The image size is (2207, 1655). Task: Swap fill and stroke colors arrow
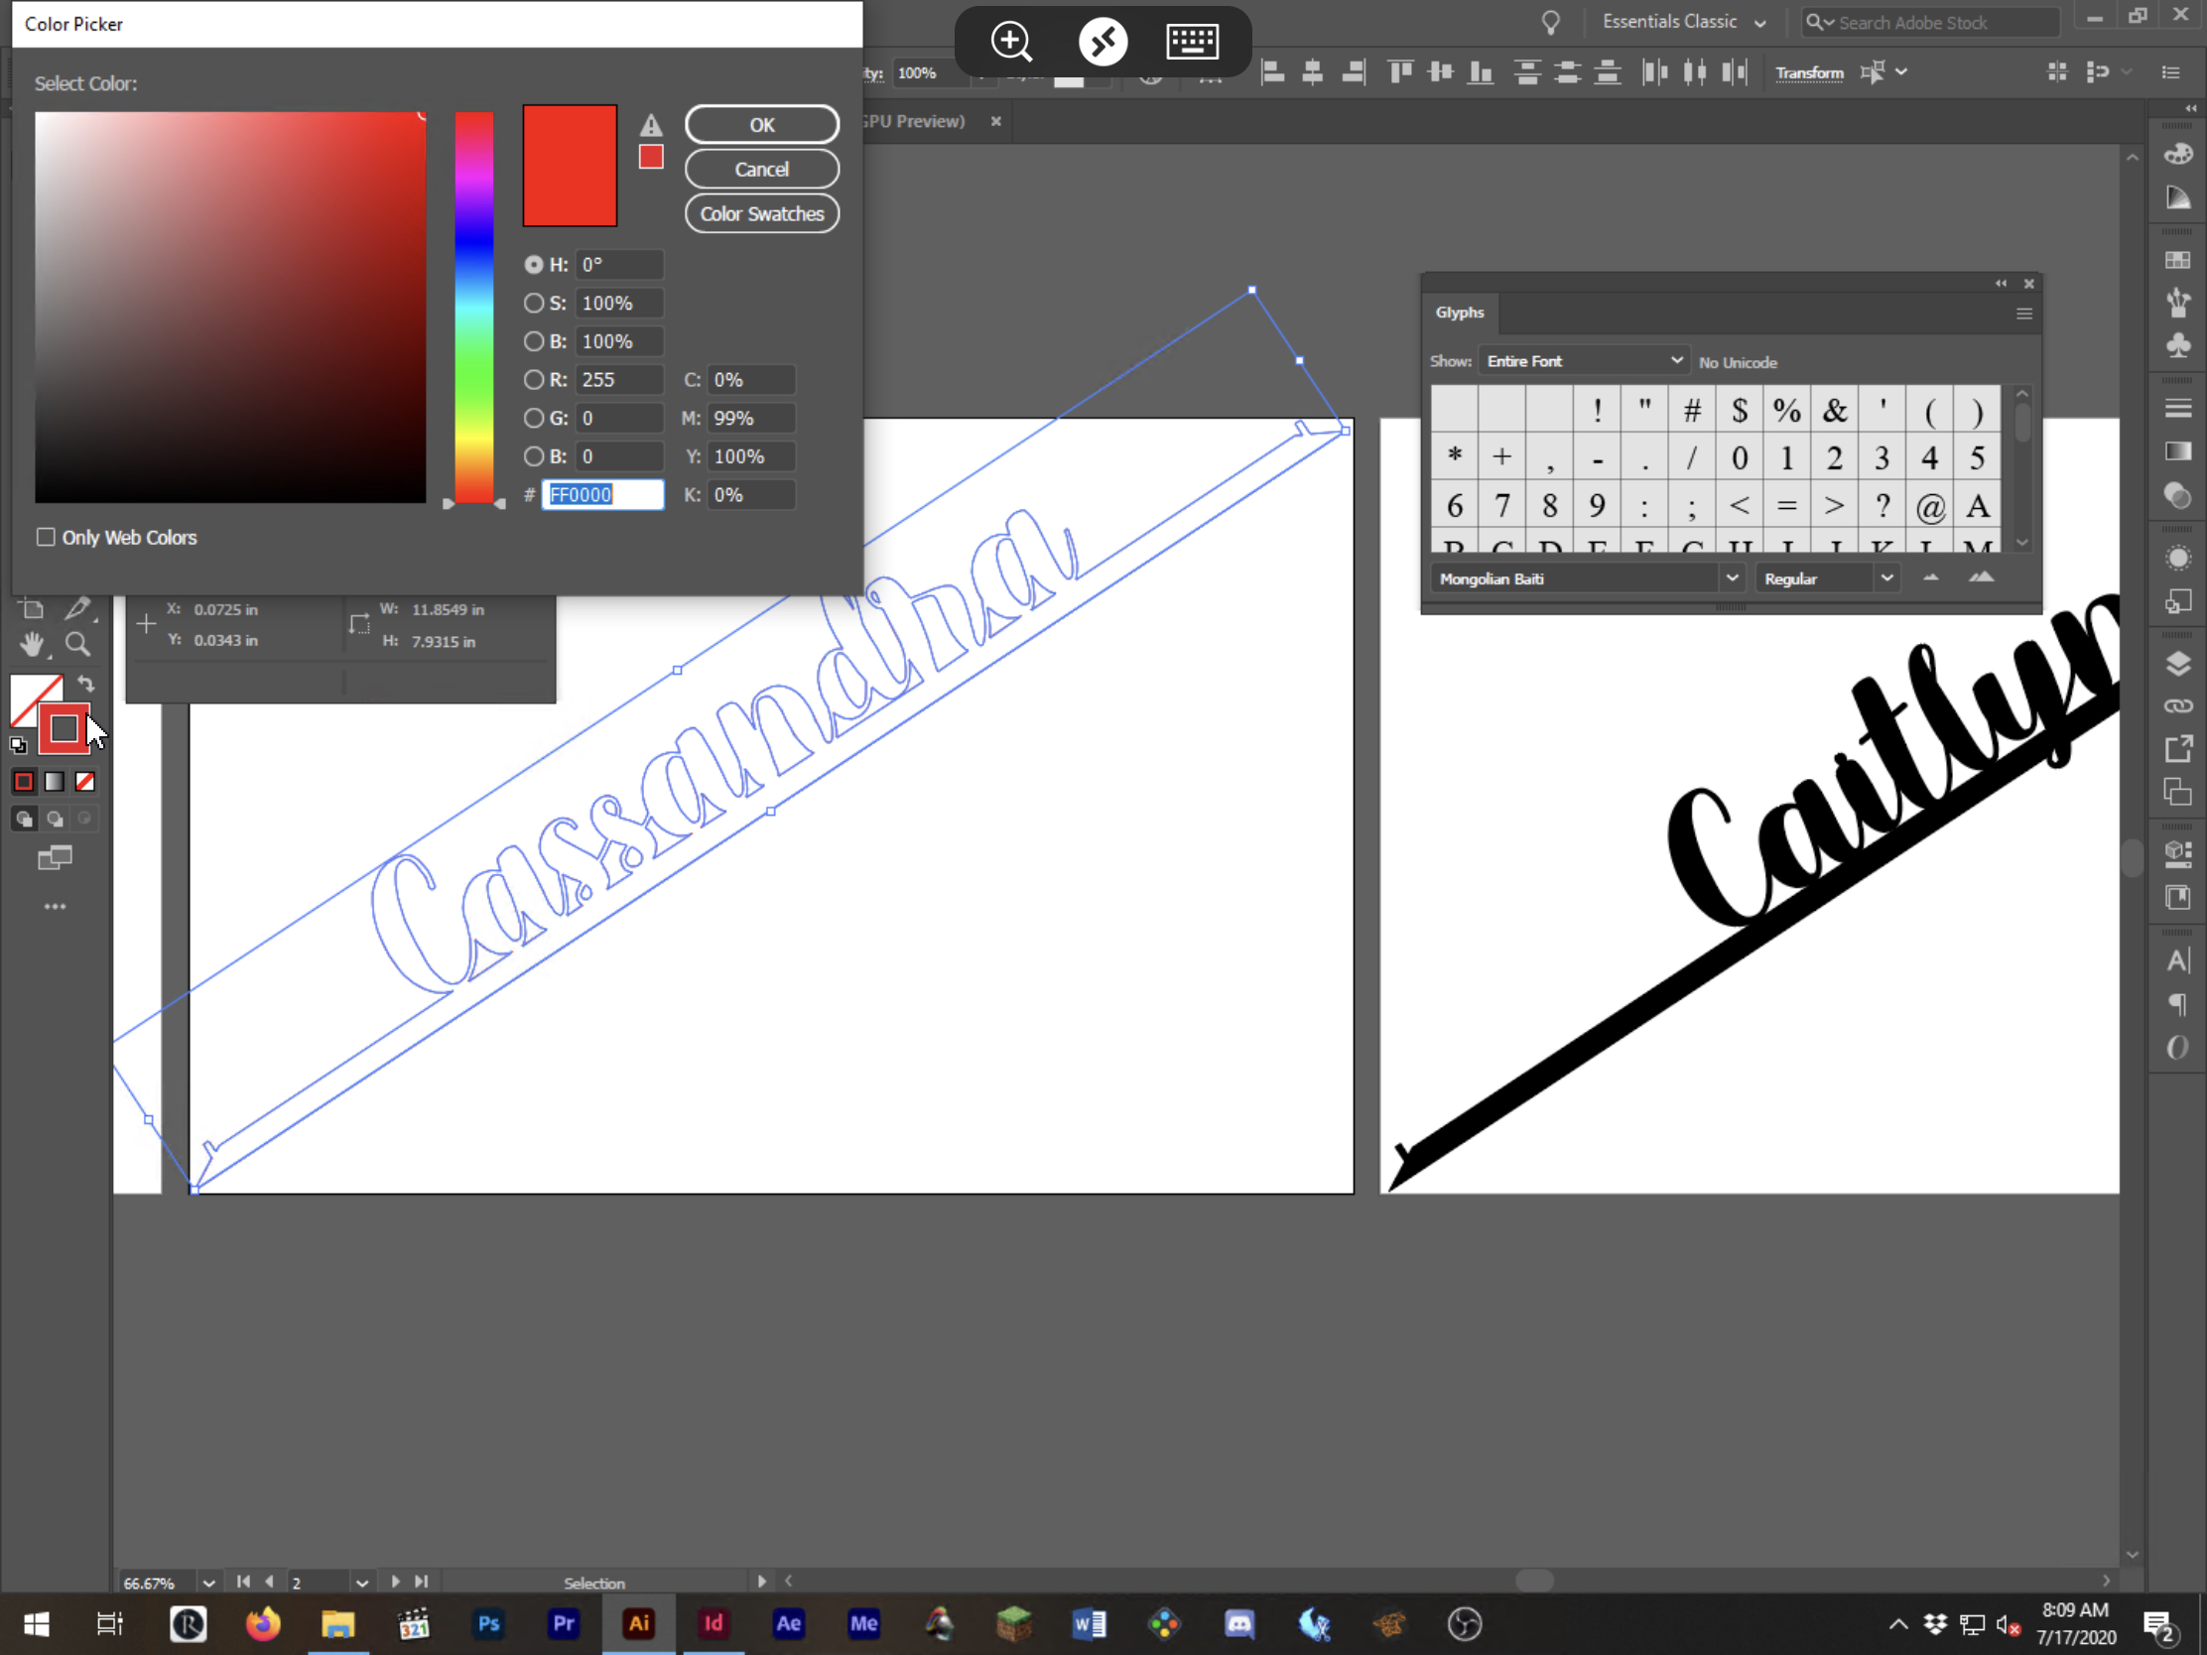(86, 685)
